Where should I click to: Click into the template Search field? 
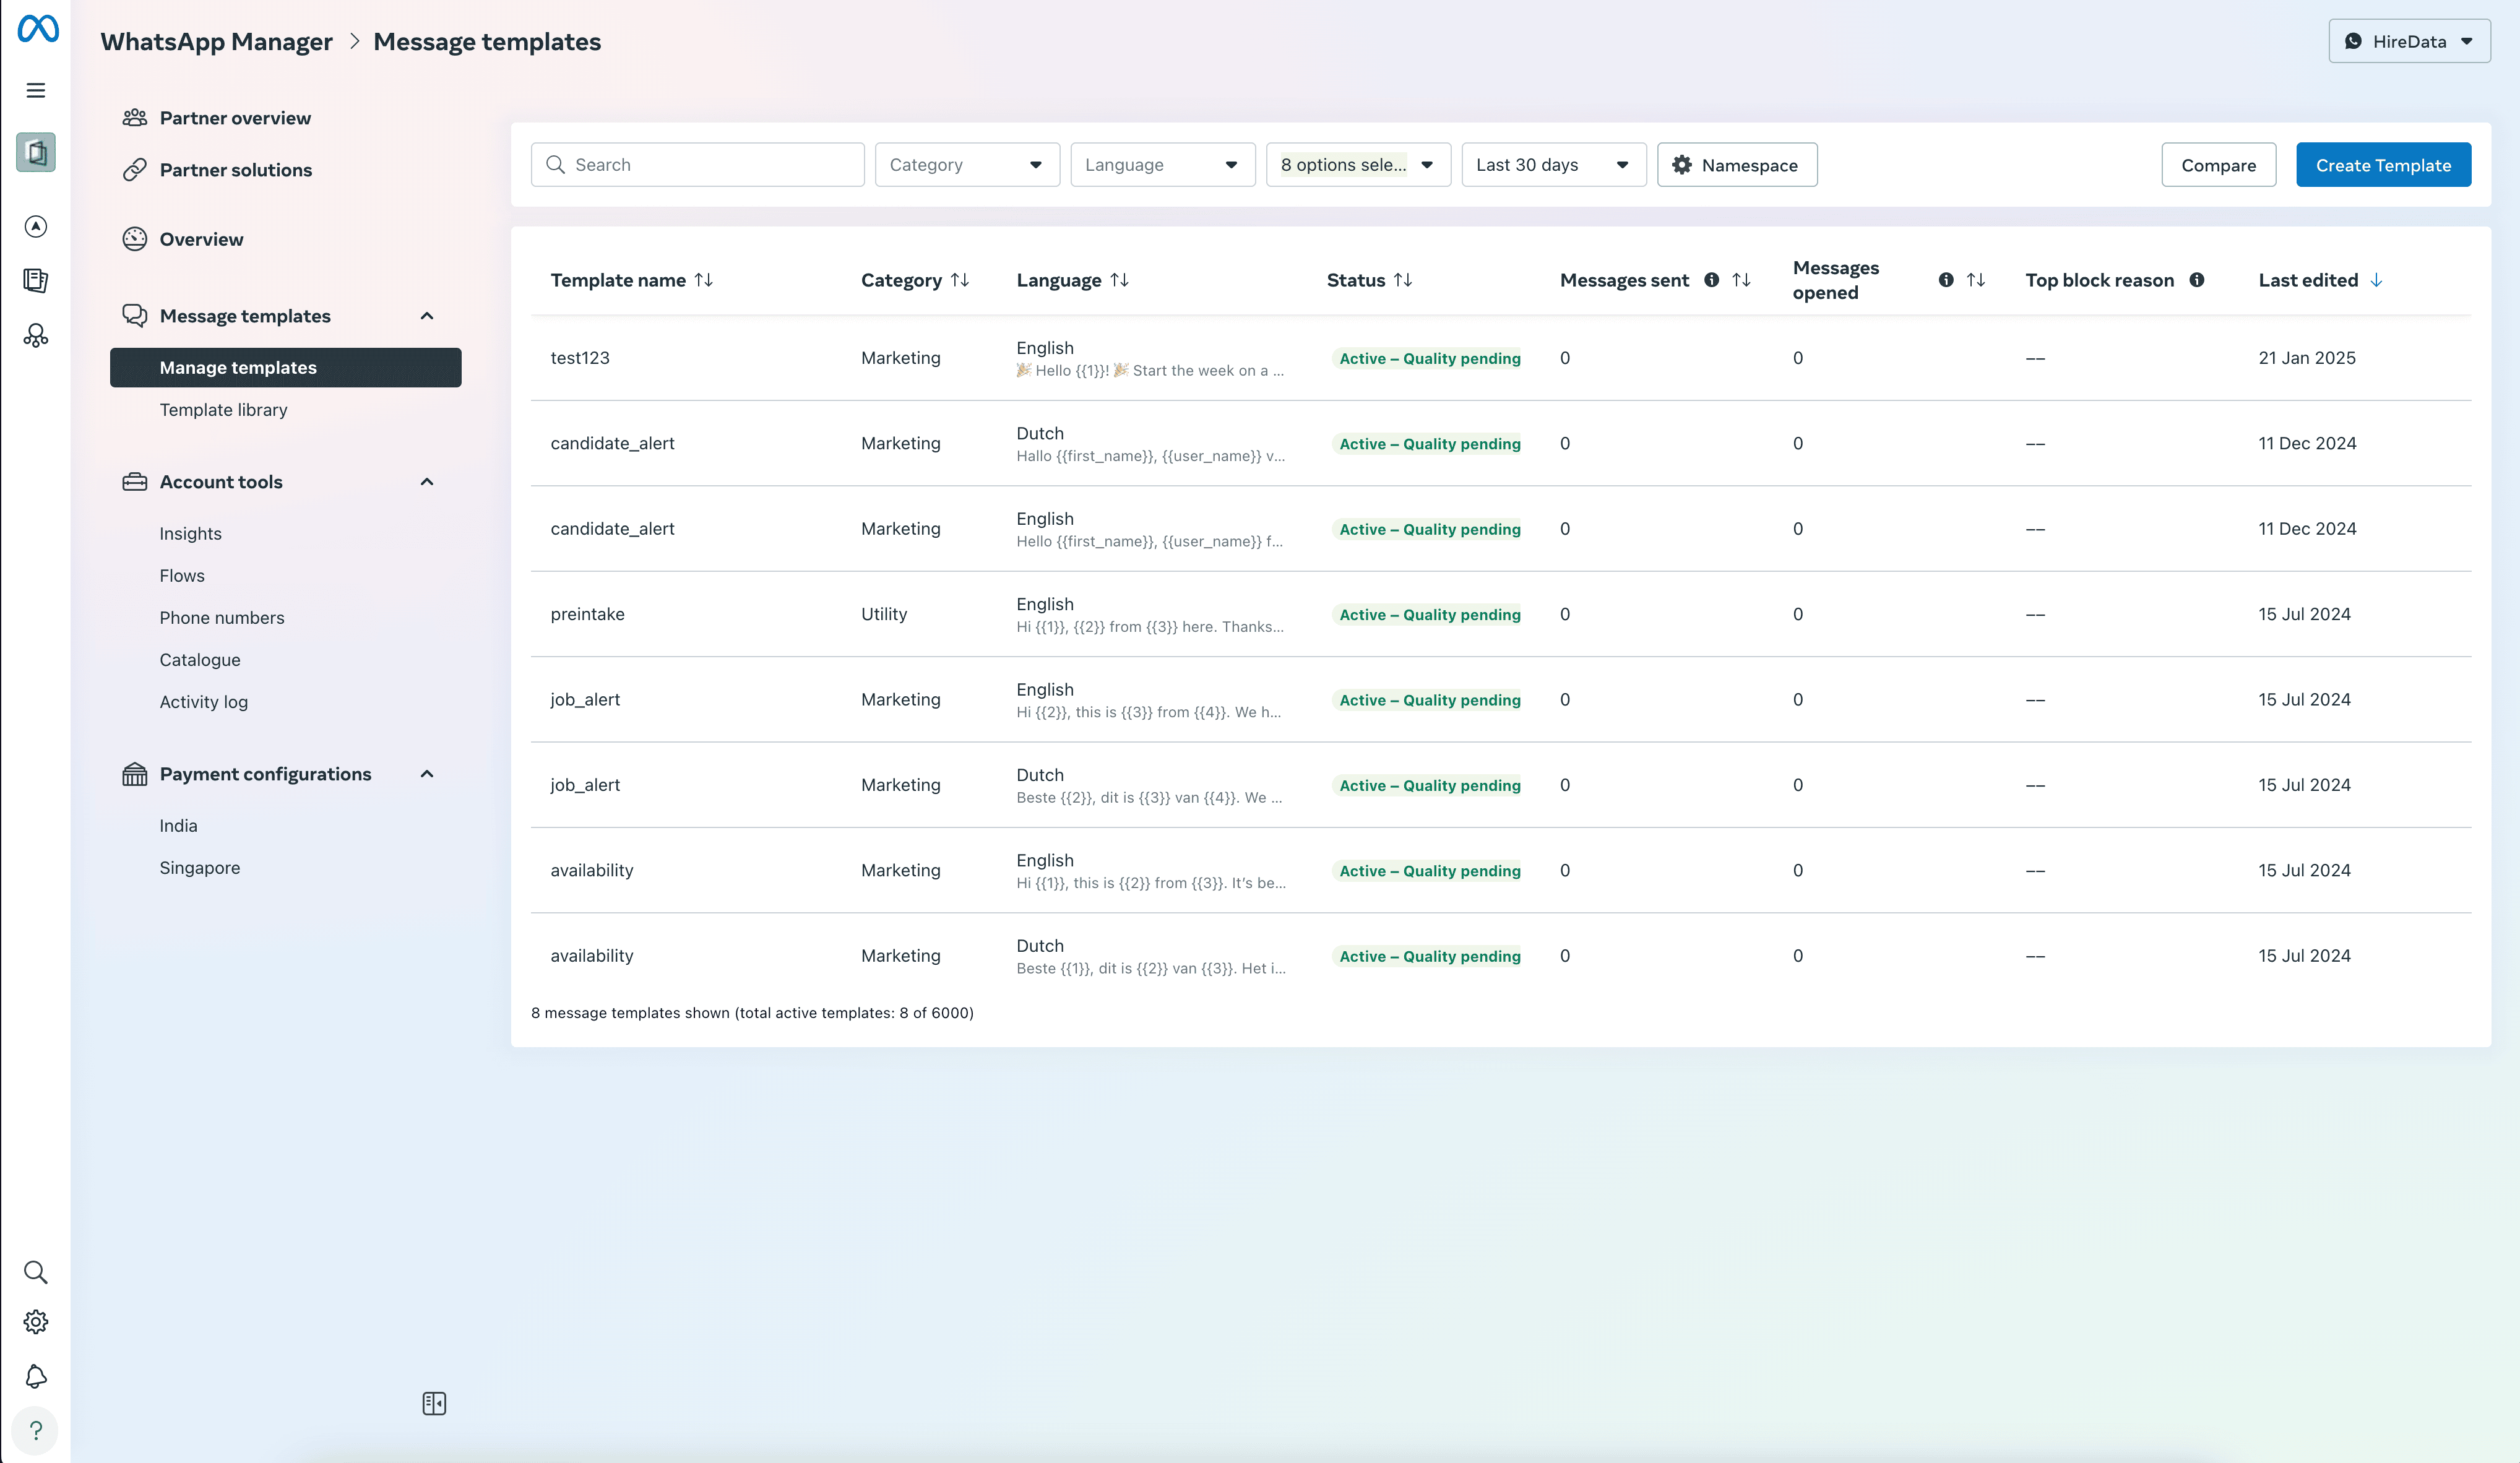point(698,165)
